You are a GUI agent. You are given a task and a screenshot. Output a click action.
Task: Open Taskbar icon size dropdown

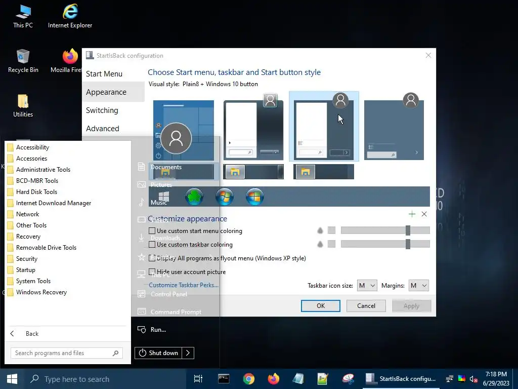[367, 285]
